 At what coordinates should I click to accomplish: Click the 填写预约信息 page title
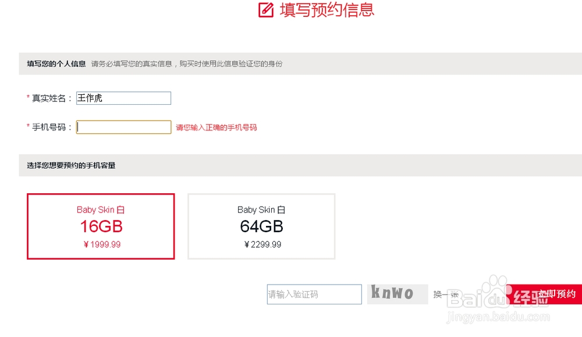[x=326, y=10]
